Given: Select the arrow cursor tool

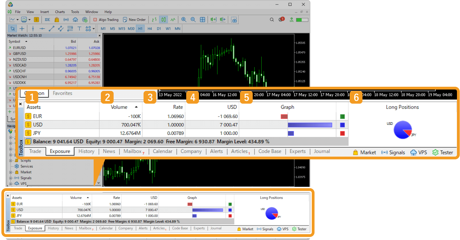Looking at the screenshot, I should pyautogui.click(x=12, y=29).
